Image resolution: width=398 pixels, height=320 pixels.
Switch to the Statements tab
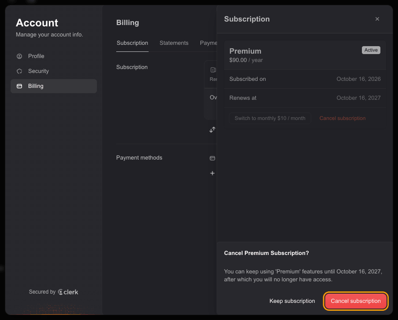pos(174,43)
